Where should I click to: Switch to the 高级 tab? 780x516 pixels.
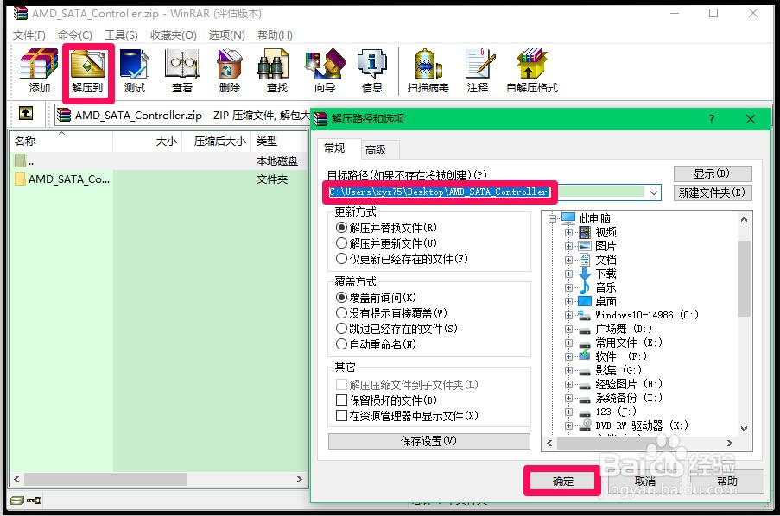tap(377, 148)
